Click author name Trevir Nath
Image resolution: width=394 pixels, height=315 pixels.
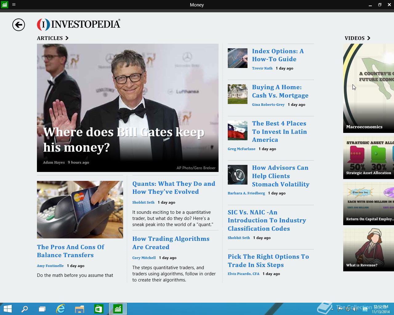tap(262, 68)
